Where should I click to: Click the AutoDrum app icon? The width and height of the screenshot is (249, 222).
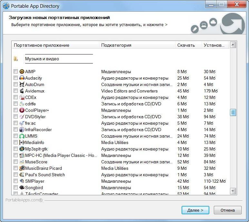click(22, 84)
